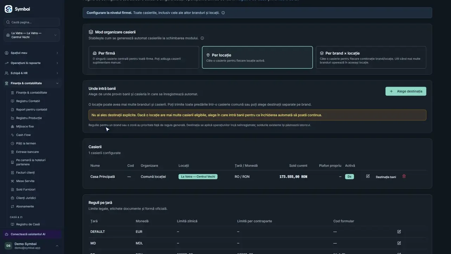
Task: Click the "Comună locației" organization cell
Action: (x=153, y=176)
